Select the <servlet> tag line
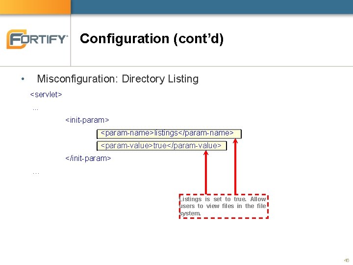This screenshot has height=265, width=353. pyautogui.click(x=46, y=94)
